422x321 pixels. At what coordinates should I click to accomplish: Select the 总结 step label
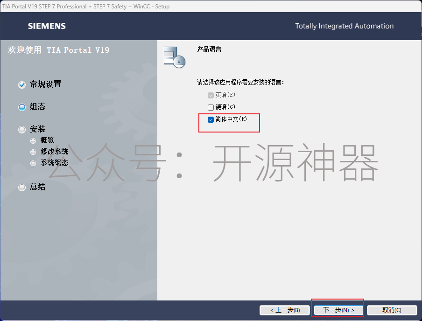(x=38, y=187)
